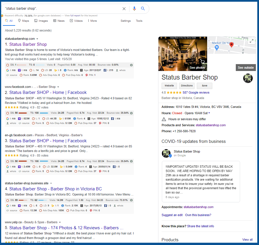Click the verified Status Barber Shop post avatar
259x245 pixels.
click(166, 153)
